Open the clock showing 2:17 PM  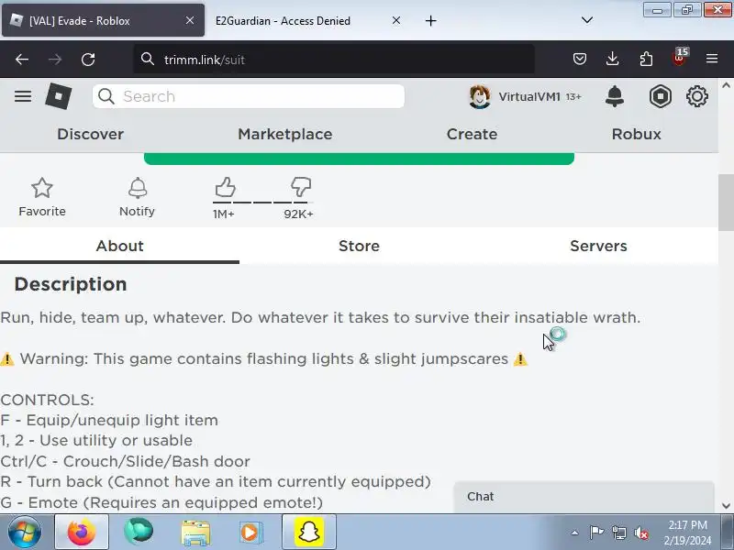(x=687, y=525)
